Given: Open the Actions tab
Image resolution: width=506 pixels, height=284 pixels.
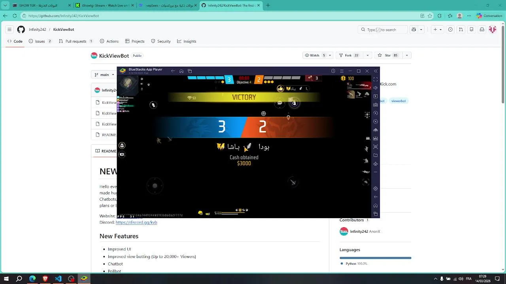Looking at the screenshot, I should pyautogui.click(x=109, y=41).
